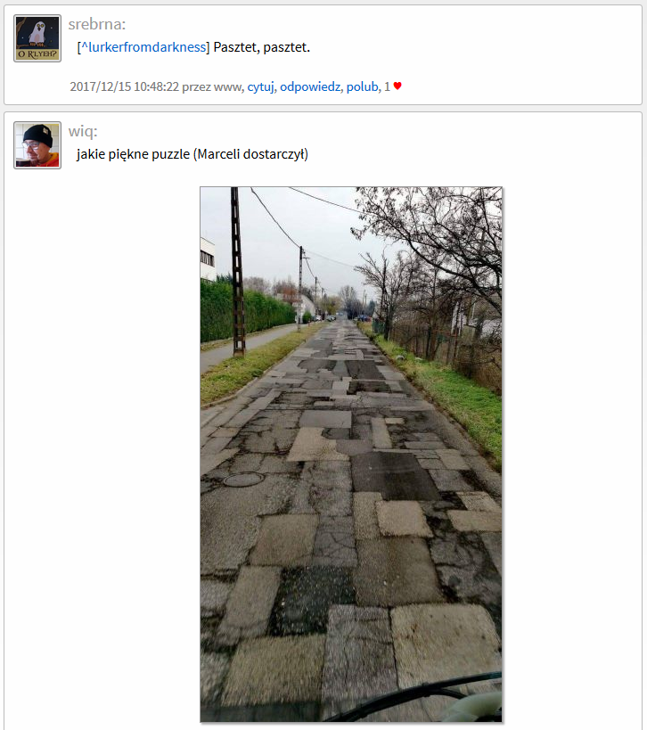Screen dimensions: 647x730
Task: Click the manhole cover in the road photo
Action: 244,480
